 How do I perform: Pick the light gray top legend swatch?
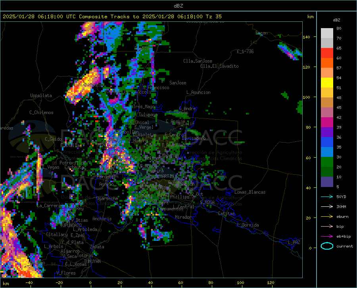tap(327, 33)
